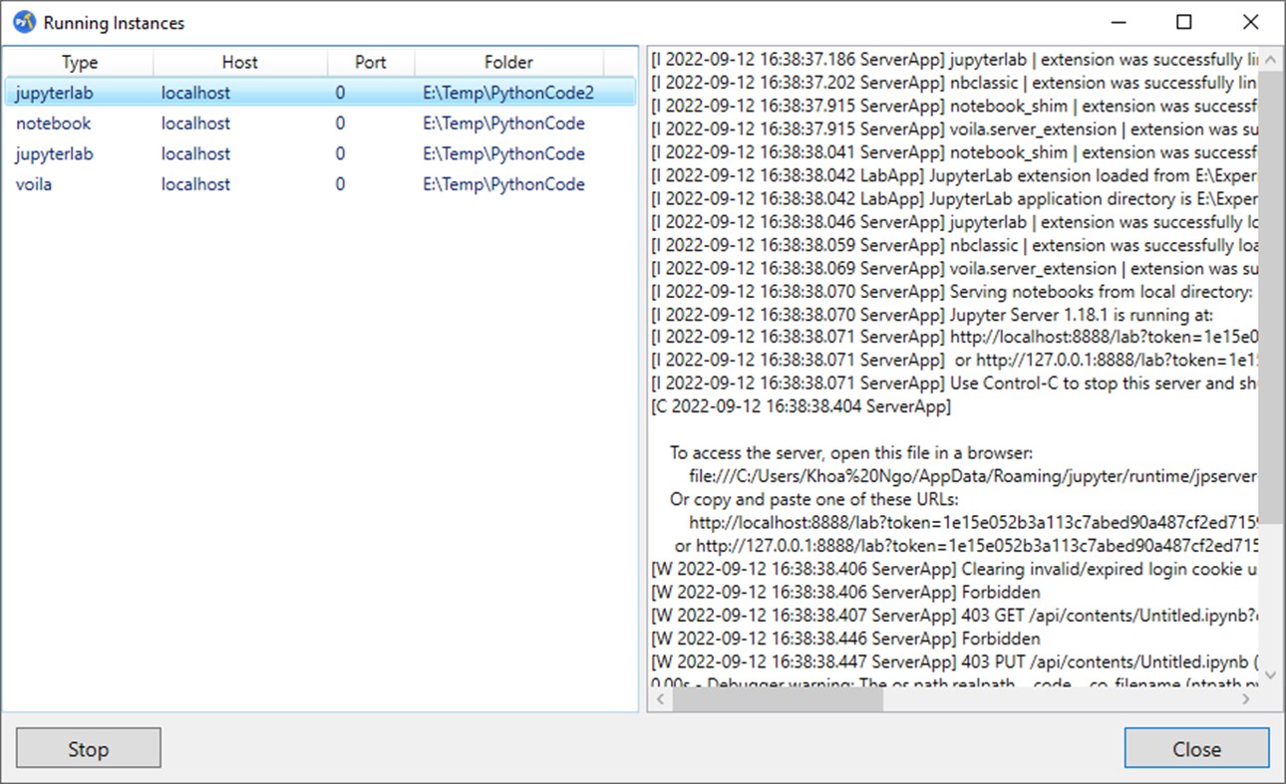This screenshot has width=1286, height=784.
Task: Click folder E:\Temp\PythonCode in voila row
Action: (x=503, y=184)
